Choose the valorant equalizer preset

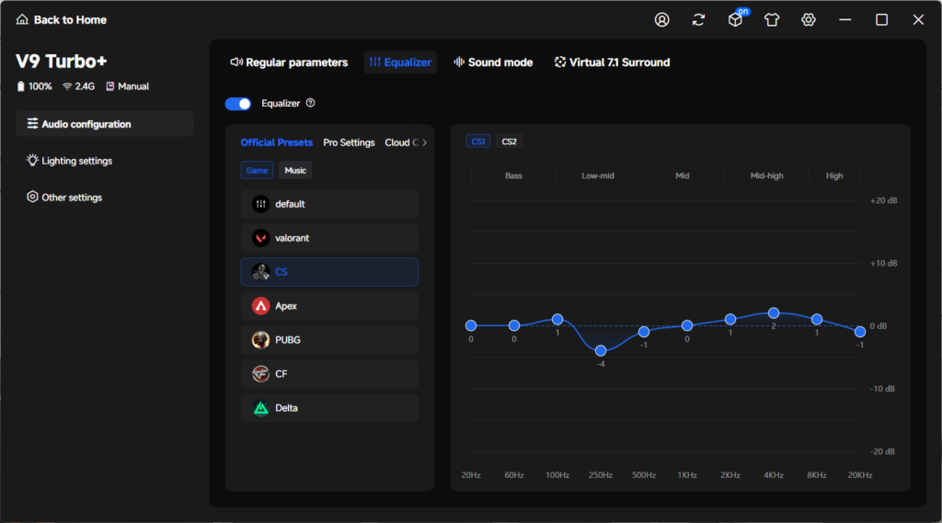tap(329, 238)
